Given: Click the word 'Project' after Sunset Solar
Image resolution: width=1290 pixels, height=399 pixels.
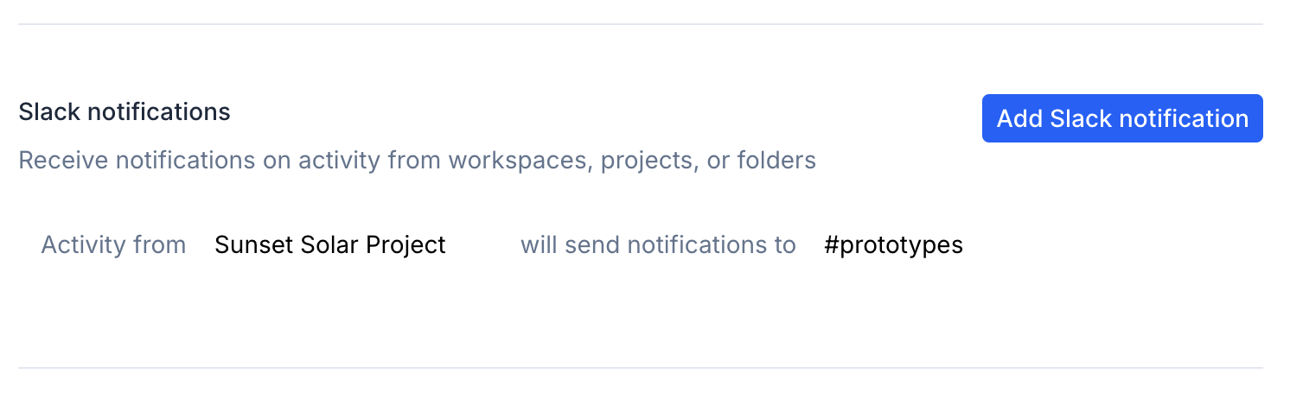Looking at the screenshot, I should [x=406, y=245].
